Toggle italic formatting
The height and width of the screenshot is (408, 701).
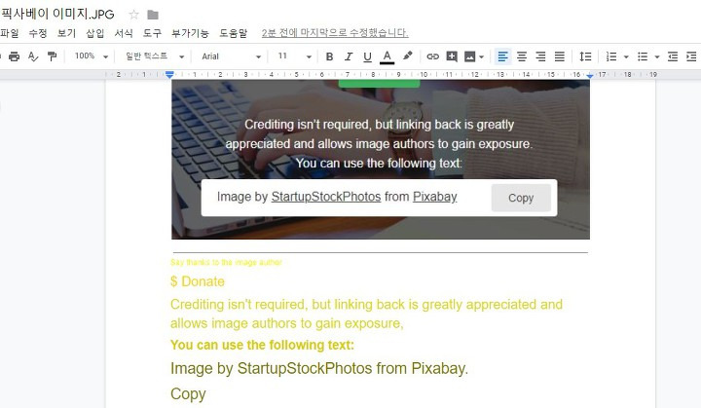(349, 56)
